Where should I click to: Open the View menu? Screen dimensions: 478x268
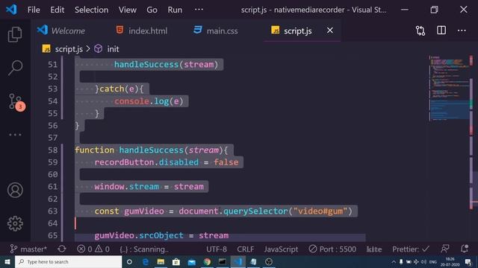[x=128, y=10]
